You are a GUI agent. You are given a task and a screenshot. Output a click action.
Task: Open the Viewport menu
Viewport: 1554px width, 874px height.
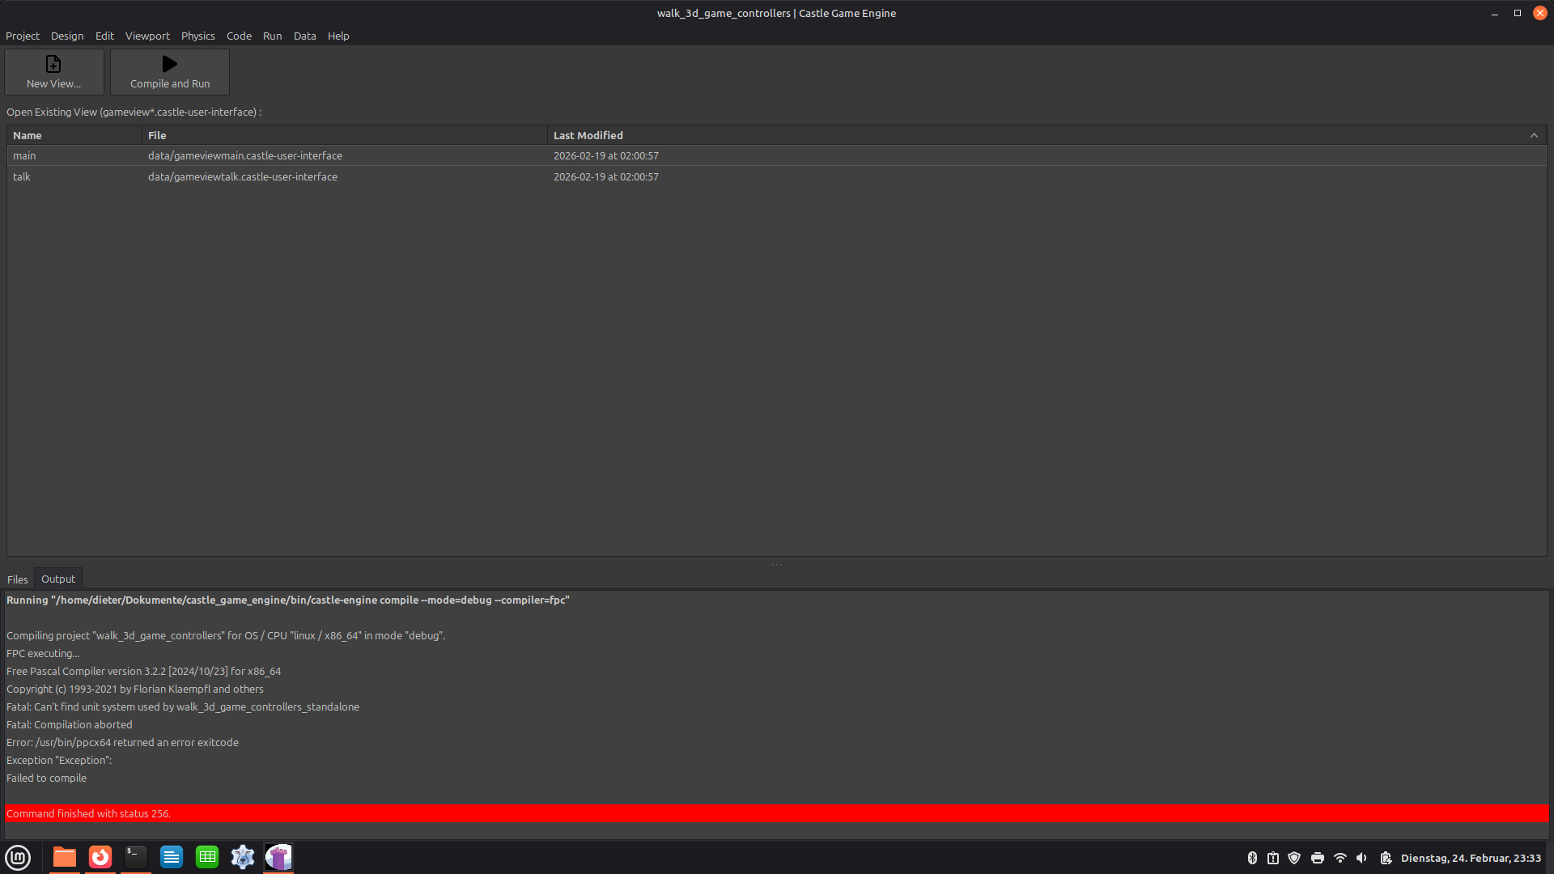(147, 36)
